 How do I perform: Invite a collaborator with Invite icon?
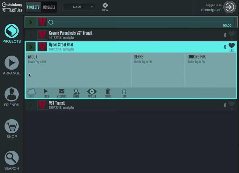[x=76, y=93]
